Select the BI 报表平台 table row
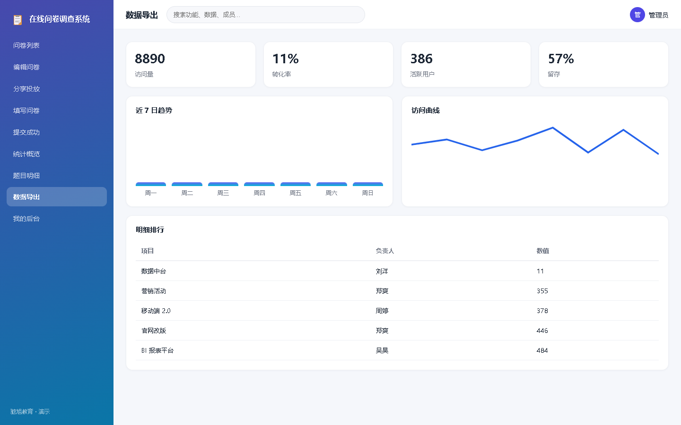Image resolution: width=681 pixels, height=425 pixels. coord(397,350)
